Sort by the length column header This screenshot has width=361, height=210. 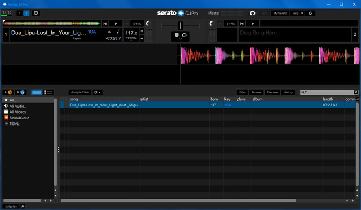(x=333, y=99)
